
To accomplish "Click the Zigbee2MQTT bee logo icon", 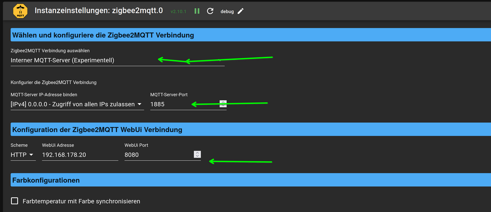I will tap(20, 11).
